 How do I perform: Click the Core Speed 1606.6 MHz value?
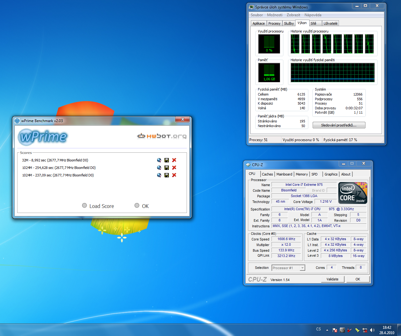(x=286, y=239)
